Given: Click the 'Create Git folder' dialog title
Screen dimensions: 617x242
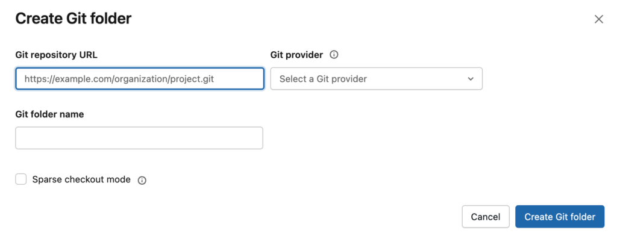Looking at the screenshot, I should tap(73, 19).
